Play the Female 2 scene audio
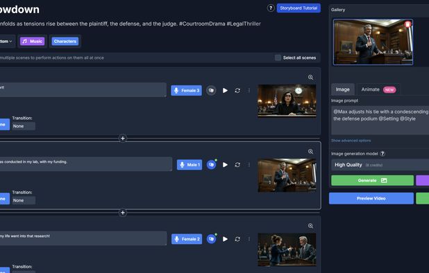The image size is (429, 273). point(225,239)
